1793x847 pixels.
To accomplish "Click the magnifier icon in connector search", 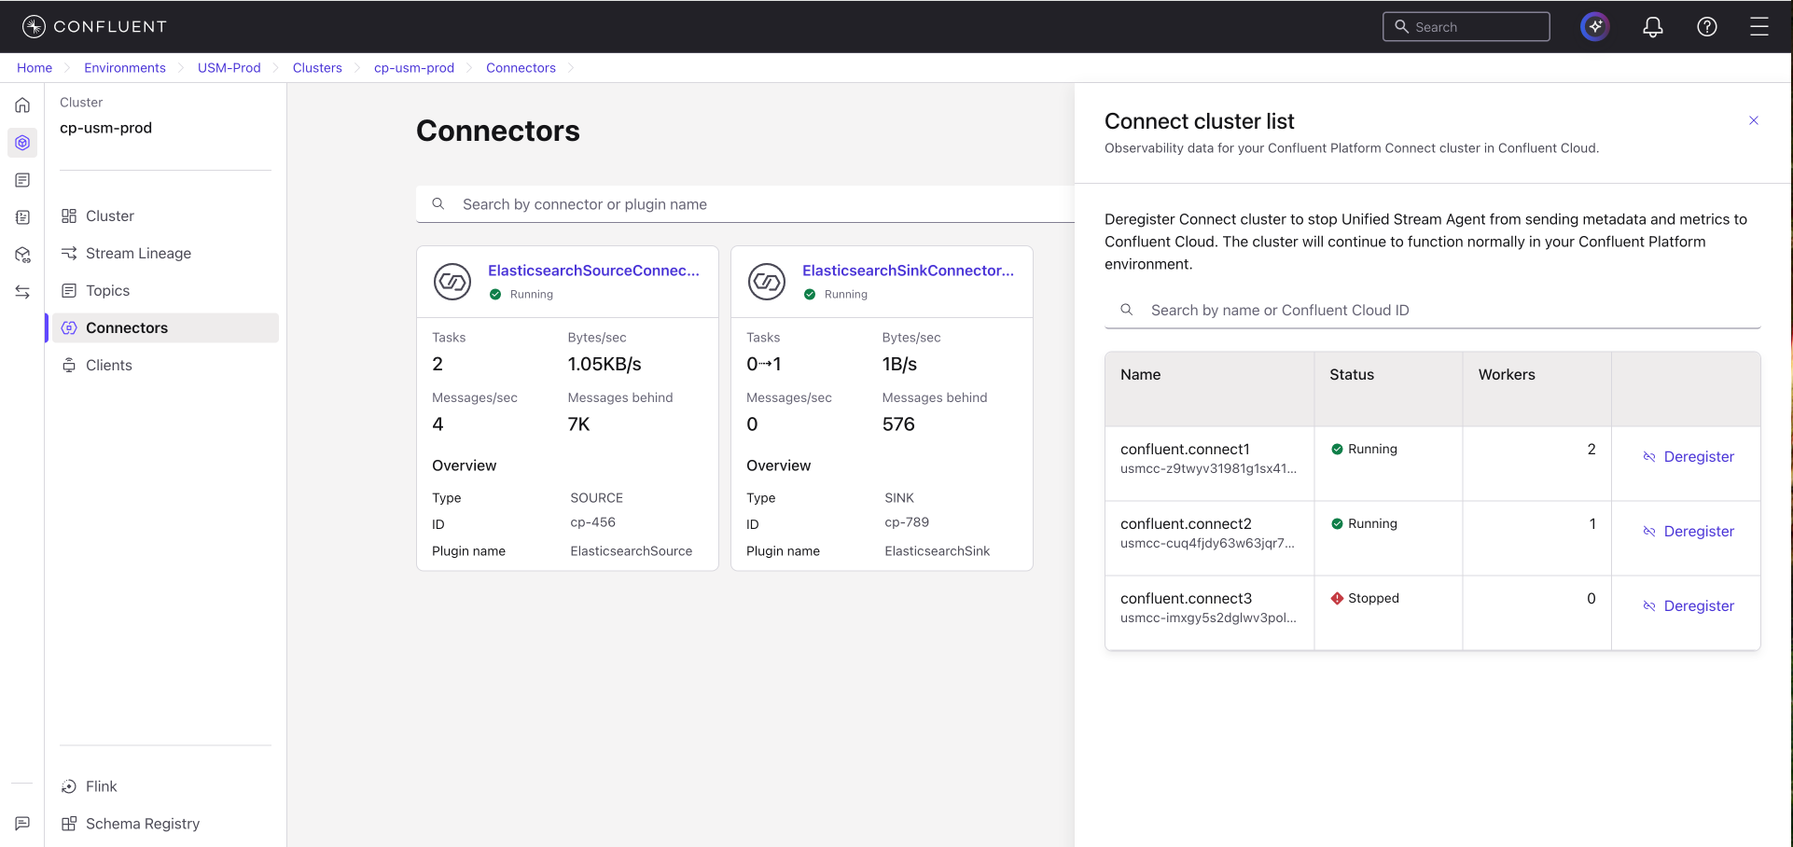I will click(438, 204).
